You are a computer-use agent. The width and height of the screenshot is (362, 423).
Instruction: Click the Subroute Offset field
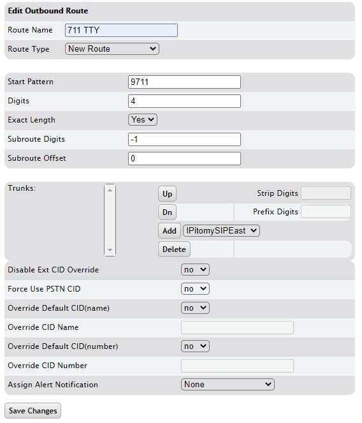click(184, 158)
